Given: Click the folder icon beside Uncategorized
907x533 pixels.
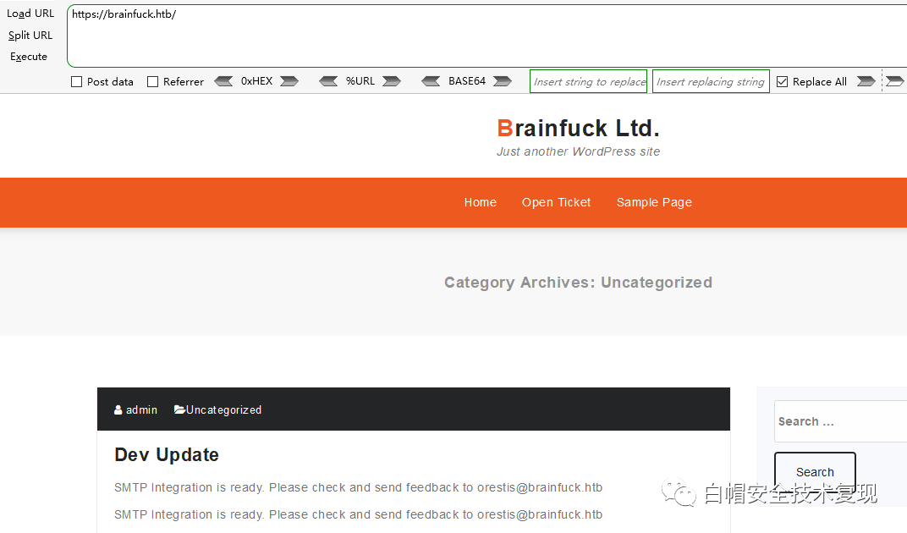Looking at the screenshot, I should [x=179, y=409].
